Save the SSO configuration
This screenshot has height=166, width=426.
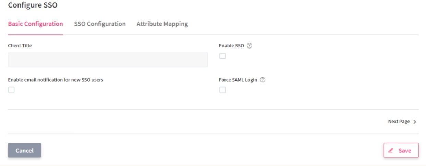tap(401, 151)
